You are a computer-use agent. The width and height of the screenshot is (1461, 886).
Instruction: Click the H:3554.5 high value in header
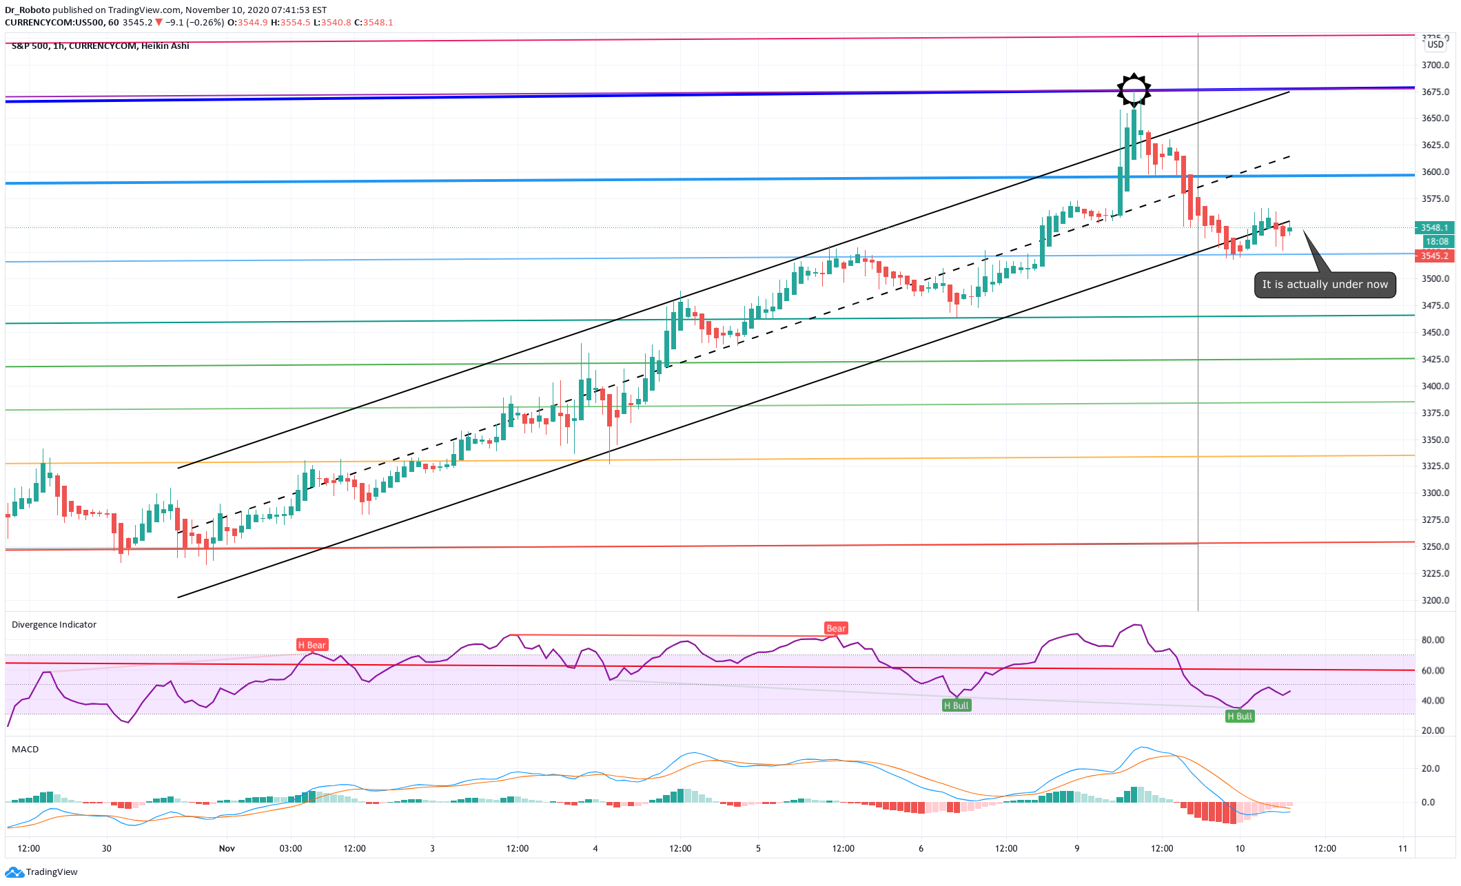point(291,23)
